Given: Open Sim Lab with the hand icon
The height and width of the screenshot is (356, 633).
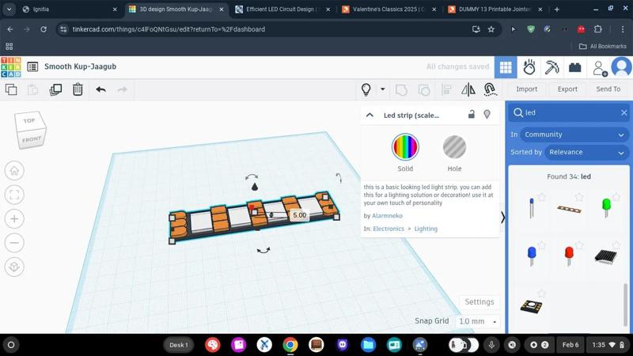Looking at the screenshot, I should coord(529,67).
